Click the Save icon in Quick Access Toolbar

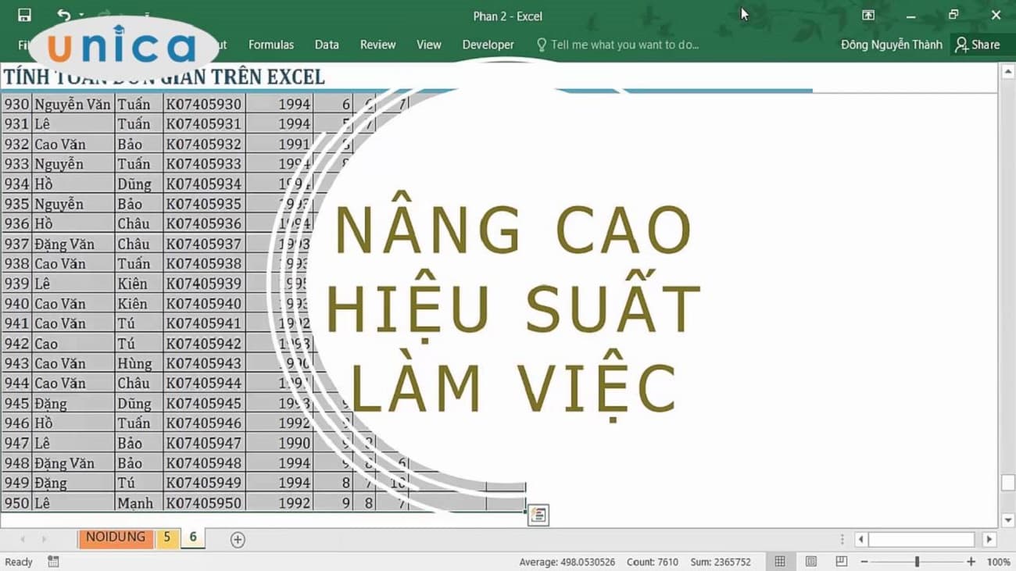point(23,14)
